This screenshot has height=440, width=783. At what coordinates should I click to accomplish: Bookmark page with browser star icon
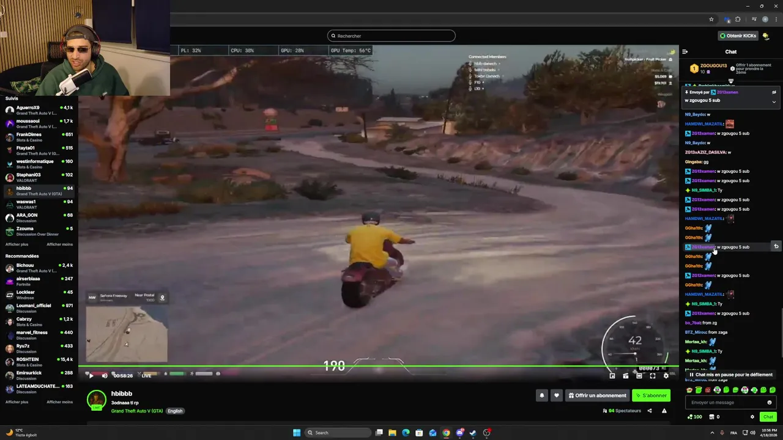pyautogui.click(x=711, y=19)
